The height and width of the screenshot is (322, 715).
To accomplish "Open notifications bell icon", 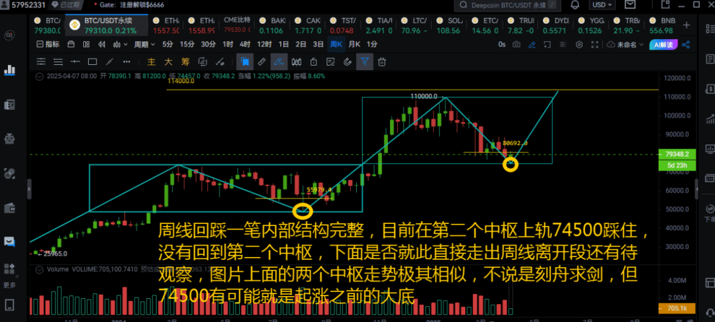I will pyautogui.click(x=575, y=5).
